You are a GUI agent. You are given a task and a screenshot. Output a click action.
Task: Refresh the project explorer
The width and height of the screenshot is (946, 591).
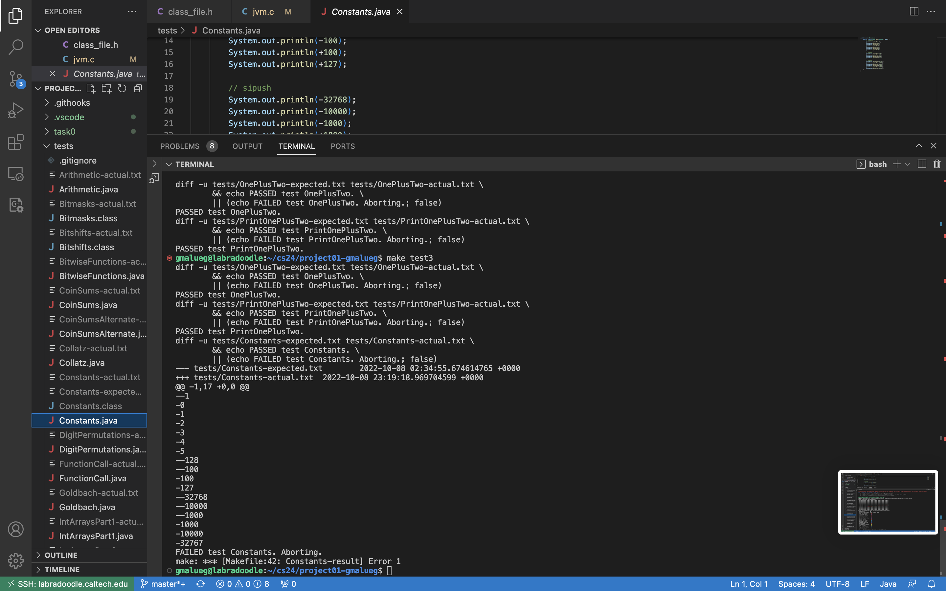[122, 88]
